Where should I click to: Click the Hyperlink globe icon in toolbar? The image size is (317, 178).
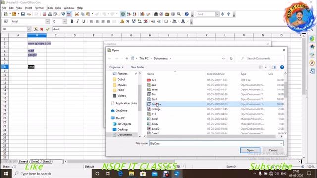coord(123,14)
